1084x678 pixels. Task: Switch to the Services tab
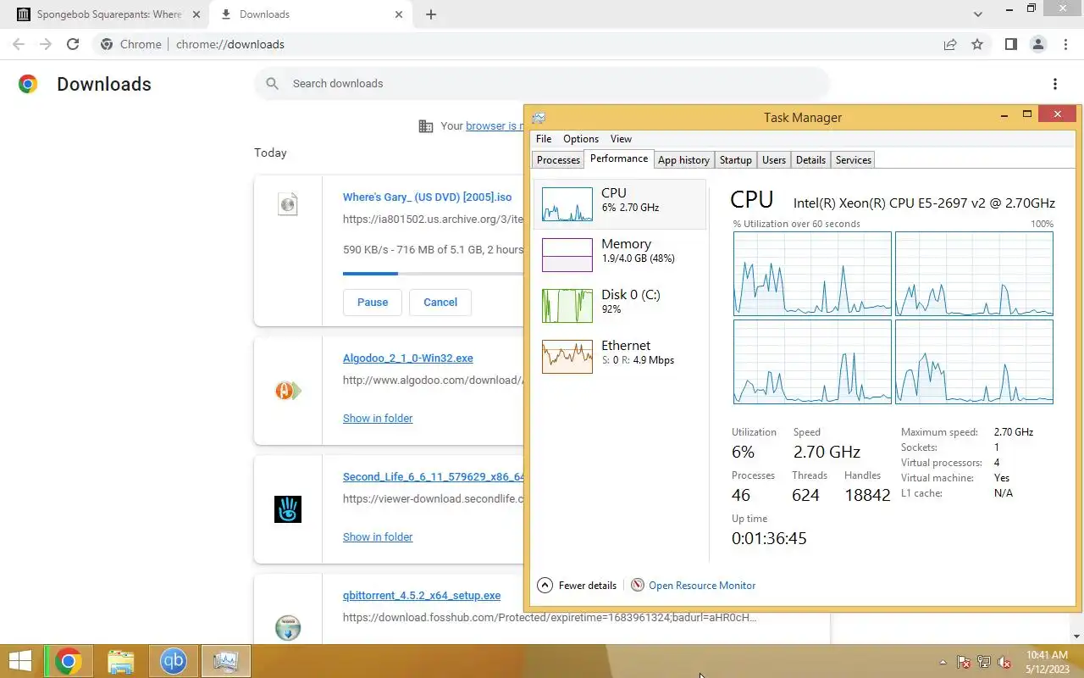point(853,160)
